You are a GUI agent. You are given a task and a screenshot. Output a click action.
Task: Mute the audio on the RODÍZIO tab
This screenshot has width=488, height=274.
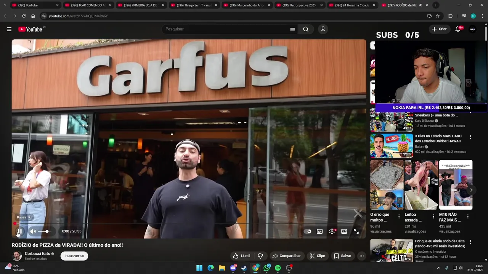(x=421, y=5)
